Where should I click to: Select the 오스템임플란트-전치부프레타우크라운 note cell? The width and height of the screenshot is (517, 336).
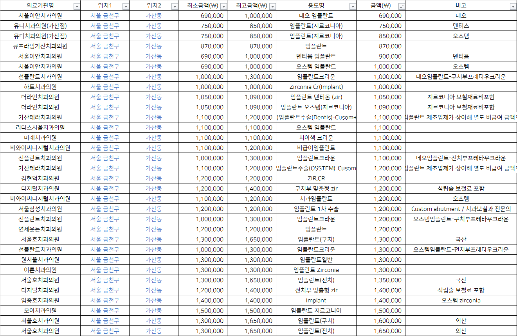pos(461,250)
